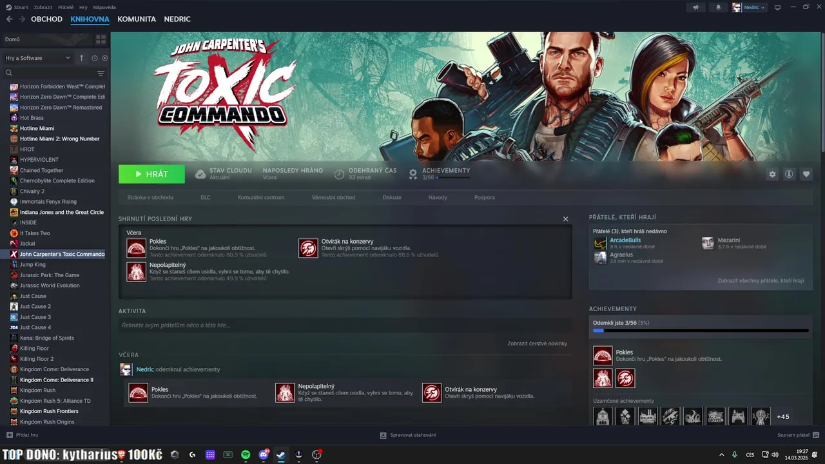Click the achievements progress bar 3/56
Screen dimensions: 825x464
click(x=701, y=331)
